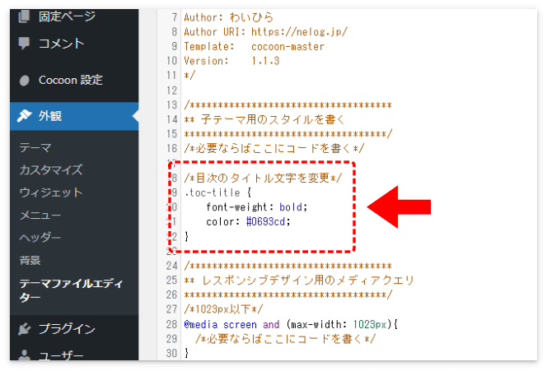Viewport: 547px width, 371px height.
Task: Open the カスタマイズ submenu
Action: (x=51, y=170)
